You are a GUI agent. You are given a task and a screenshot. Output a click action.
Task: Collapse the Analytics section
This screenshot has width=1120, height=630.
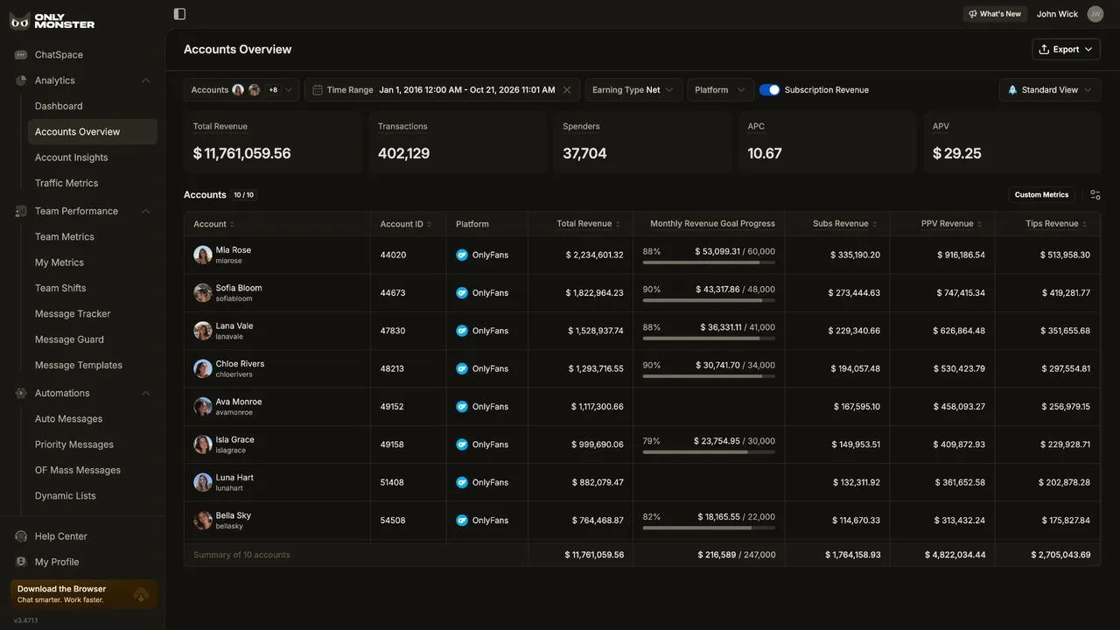tap(145, 80)
